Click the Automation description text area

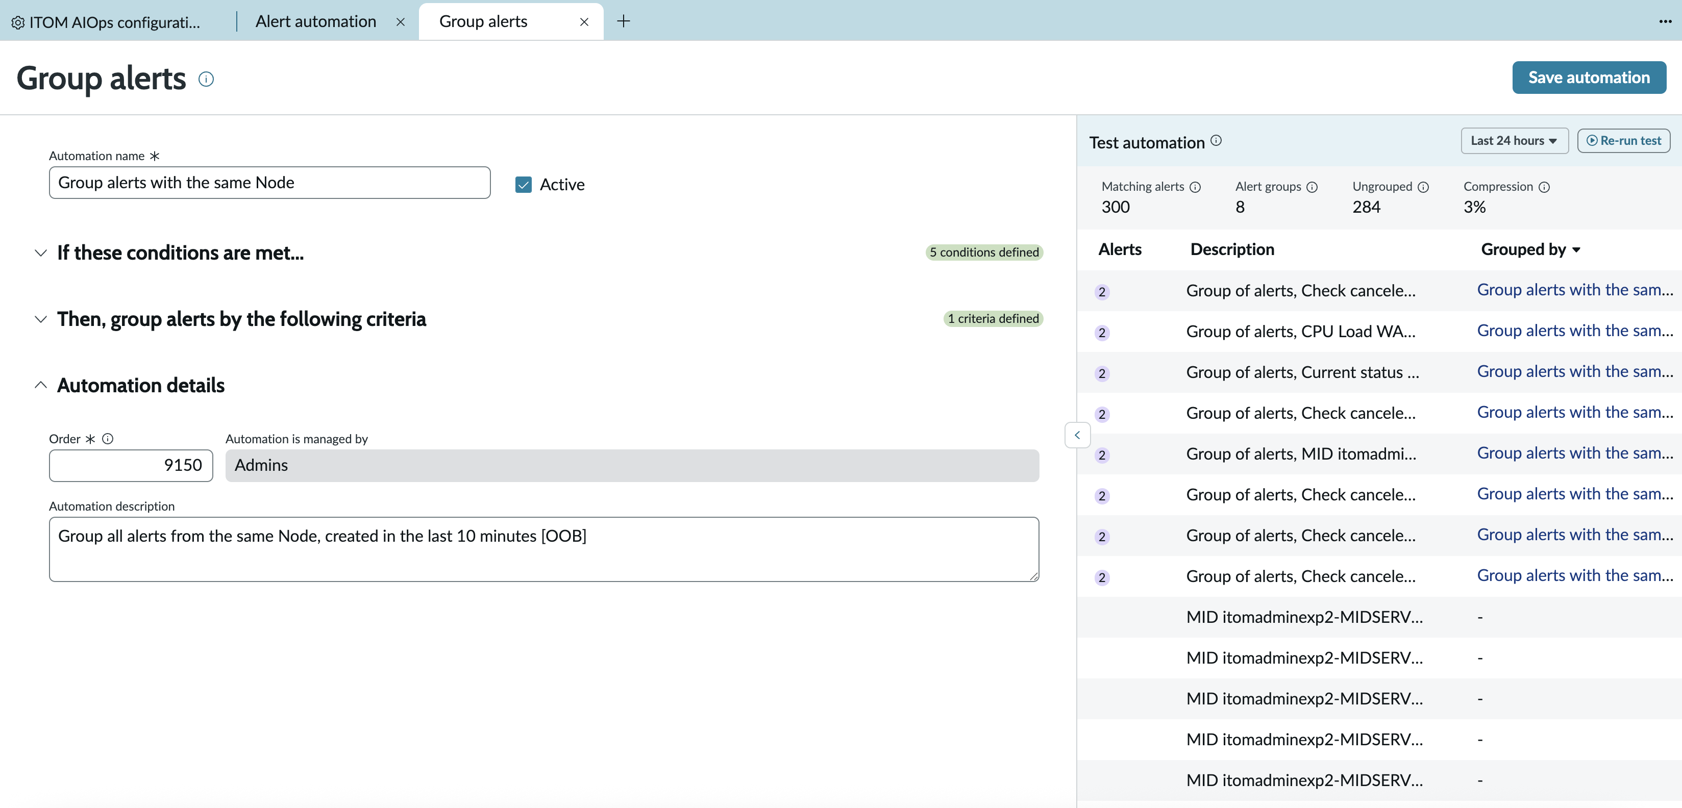pos(544,549)
